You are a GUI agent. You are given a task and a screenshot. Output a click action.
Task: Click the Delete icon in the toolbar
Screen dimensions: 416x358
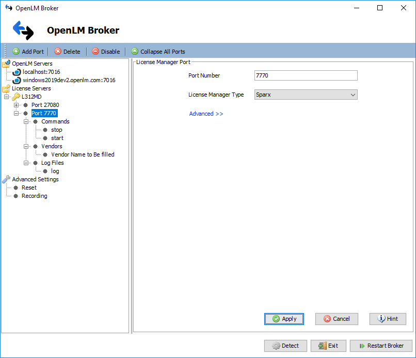[x=56, y=51]
